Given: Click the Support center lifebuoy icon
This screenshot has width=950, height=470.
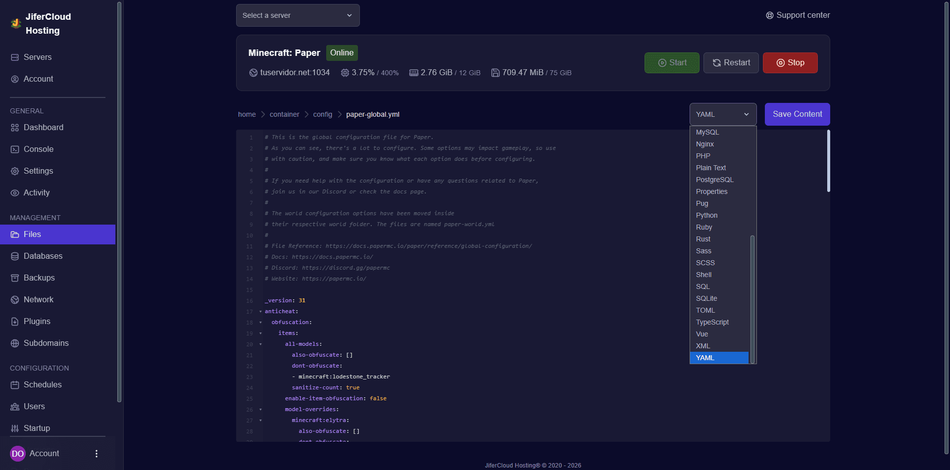Looking at the screenshot, I should pyautogui.click(x=770, y=15).
